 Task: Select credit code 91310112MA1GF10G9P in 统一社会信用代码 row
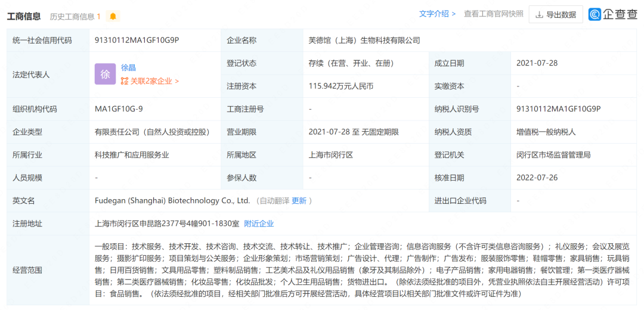(137, 40)
